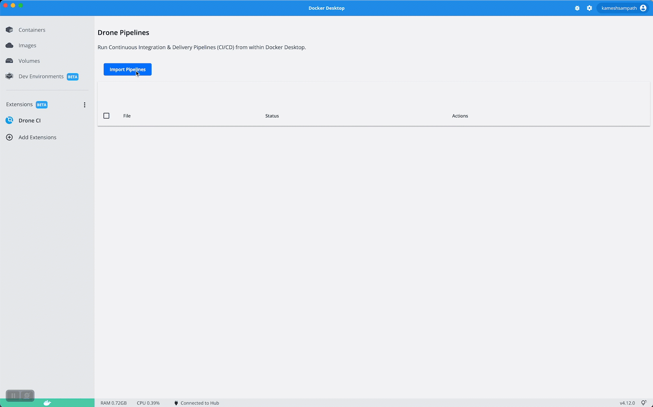Click the Actions column header
653x407 pixels.
[x=460, y=116]
